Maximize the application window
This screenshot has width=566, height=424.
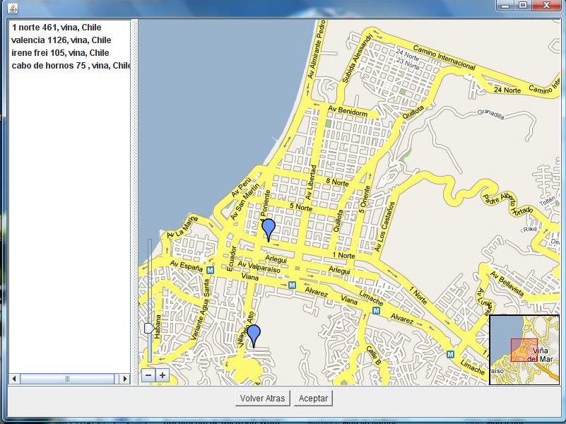pos(523,5)
